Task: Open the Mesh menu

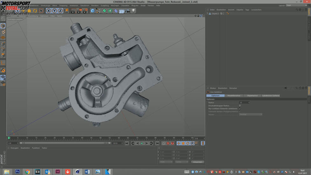Action: point(55,5)
